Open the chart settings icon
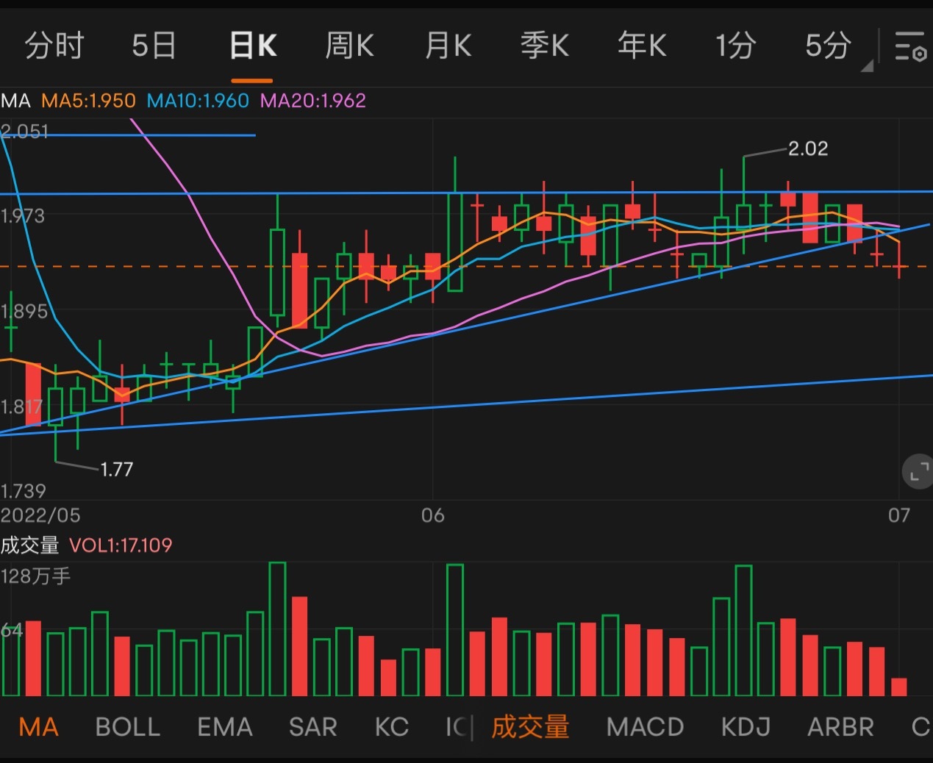 tap(910, 46)
